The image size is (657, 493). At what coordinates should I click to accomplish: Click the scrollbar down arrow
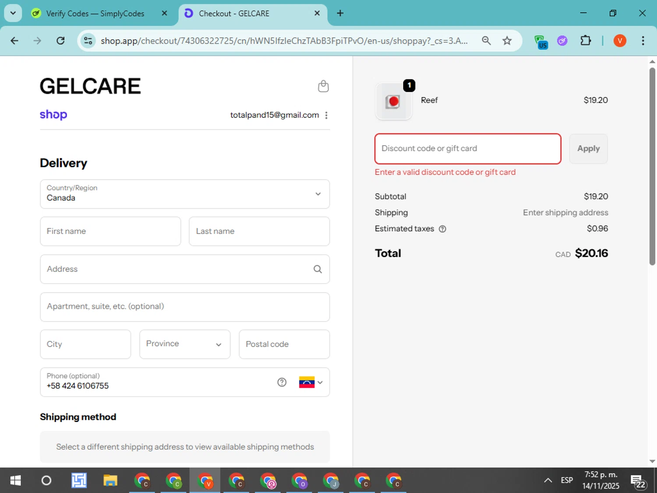(x=652, y=461)
